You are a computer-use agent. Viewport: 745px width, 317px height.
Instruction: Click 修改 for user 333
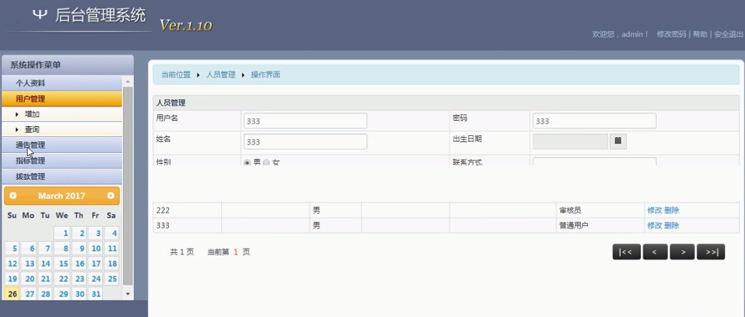point(654,225)
